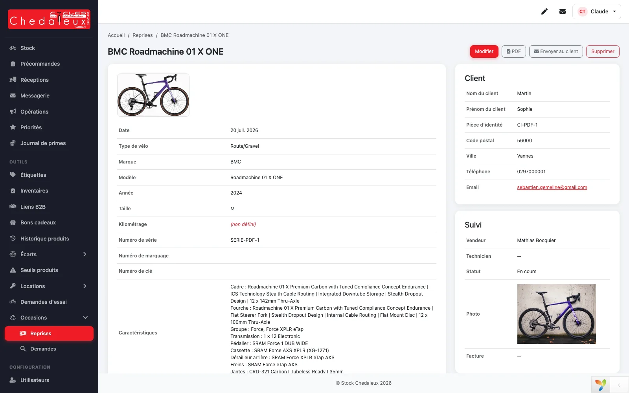Click the phone number 0297000001

point(532,172)
